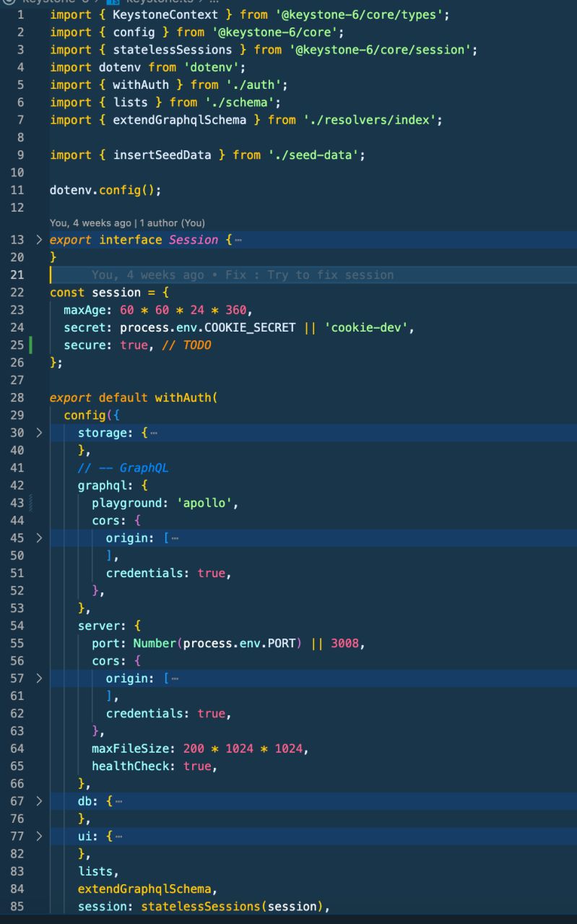Click 'KeystoneContext' in the line 1 import
The height and width of the screenshot is (924, 577).
pos(165,14)
